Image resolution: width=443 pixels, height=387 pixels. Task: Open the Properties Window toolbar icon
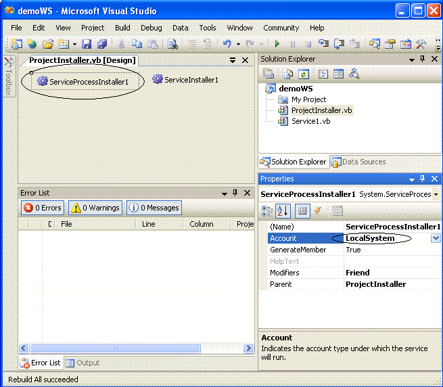390,44
